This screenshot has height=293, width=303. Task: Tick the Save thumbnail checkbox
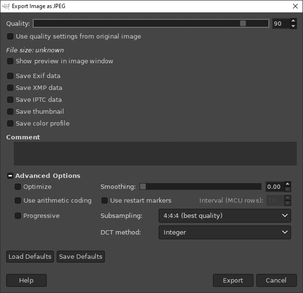10,111
